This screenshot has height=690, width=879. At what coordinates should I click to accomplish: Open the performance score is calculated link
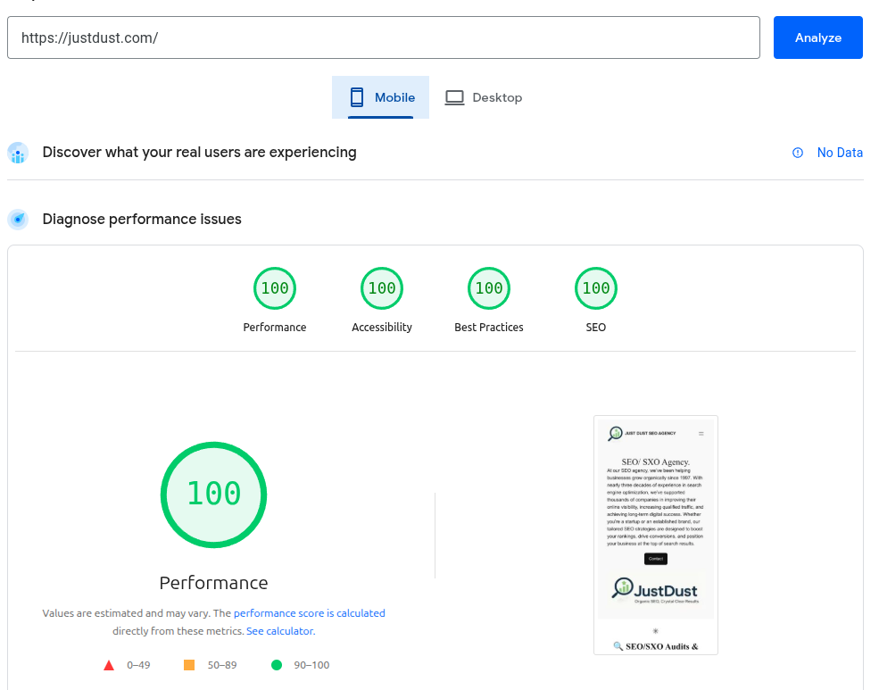click(x=309, y=613)
